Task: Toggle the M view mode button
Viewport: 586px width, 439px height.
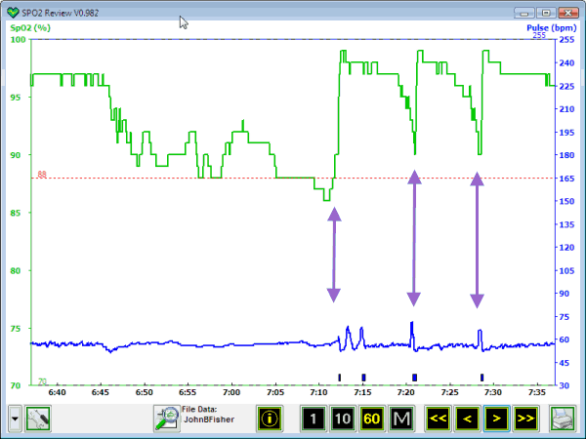Action: click(x=401, y=419)
